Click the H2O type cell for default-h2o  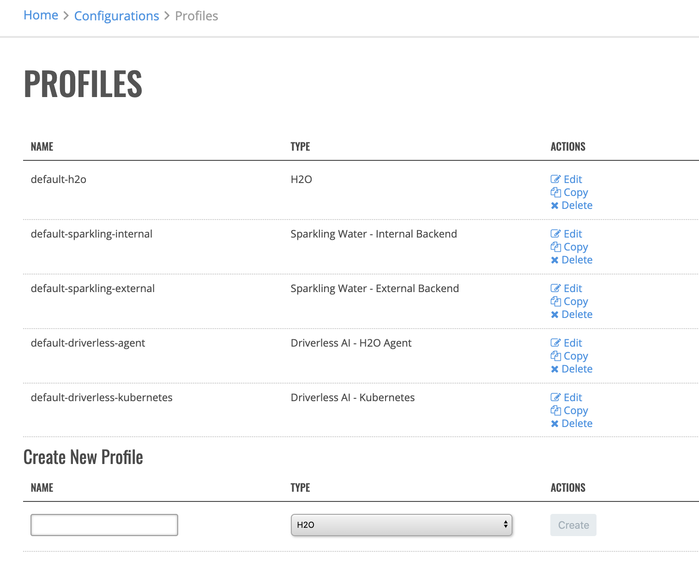tap(301, 179)
